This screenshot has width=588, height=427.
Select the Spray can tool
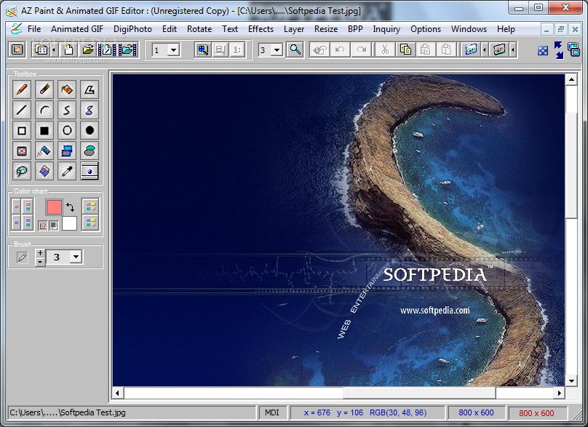pyautogui.click(x=44, y=151)
